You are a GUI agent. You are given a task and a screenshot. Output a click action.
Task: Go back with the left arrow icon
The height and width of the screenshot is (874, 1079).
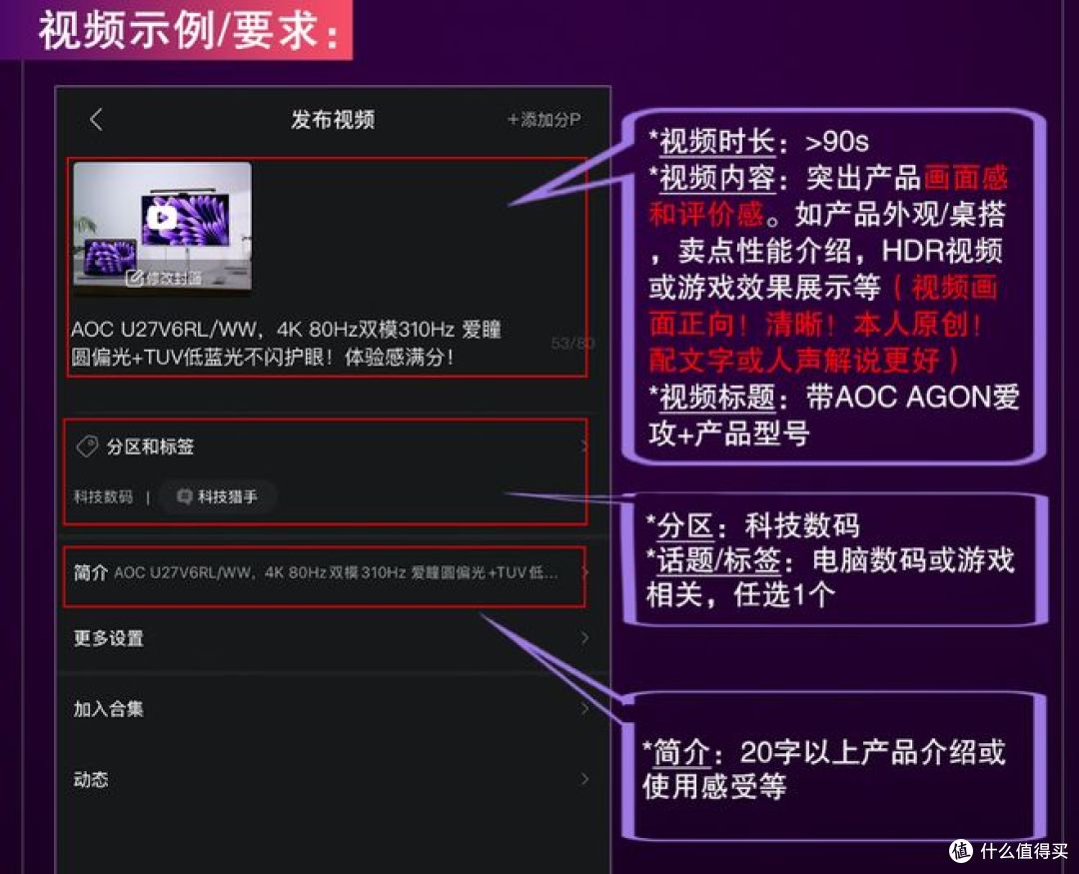96,120
